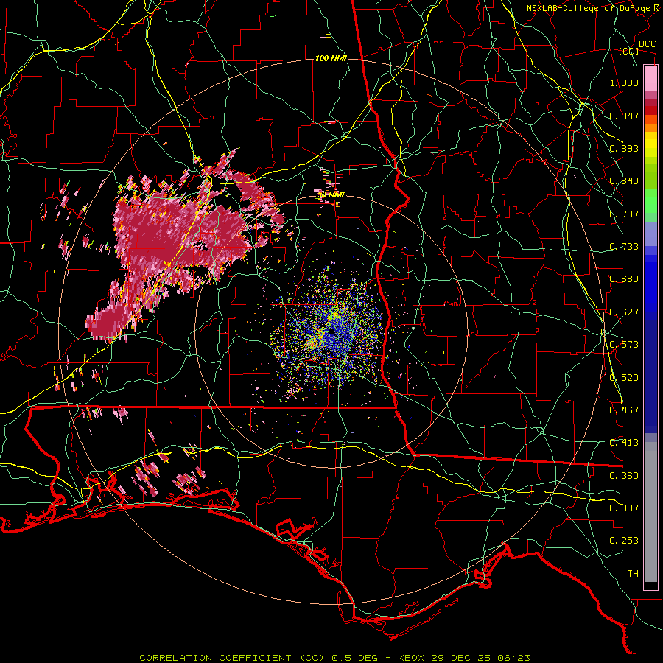Pick the light pink color bar segment

pyautogui.click(x=650, y=79)
